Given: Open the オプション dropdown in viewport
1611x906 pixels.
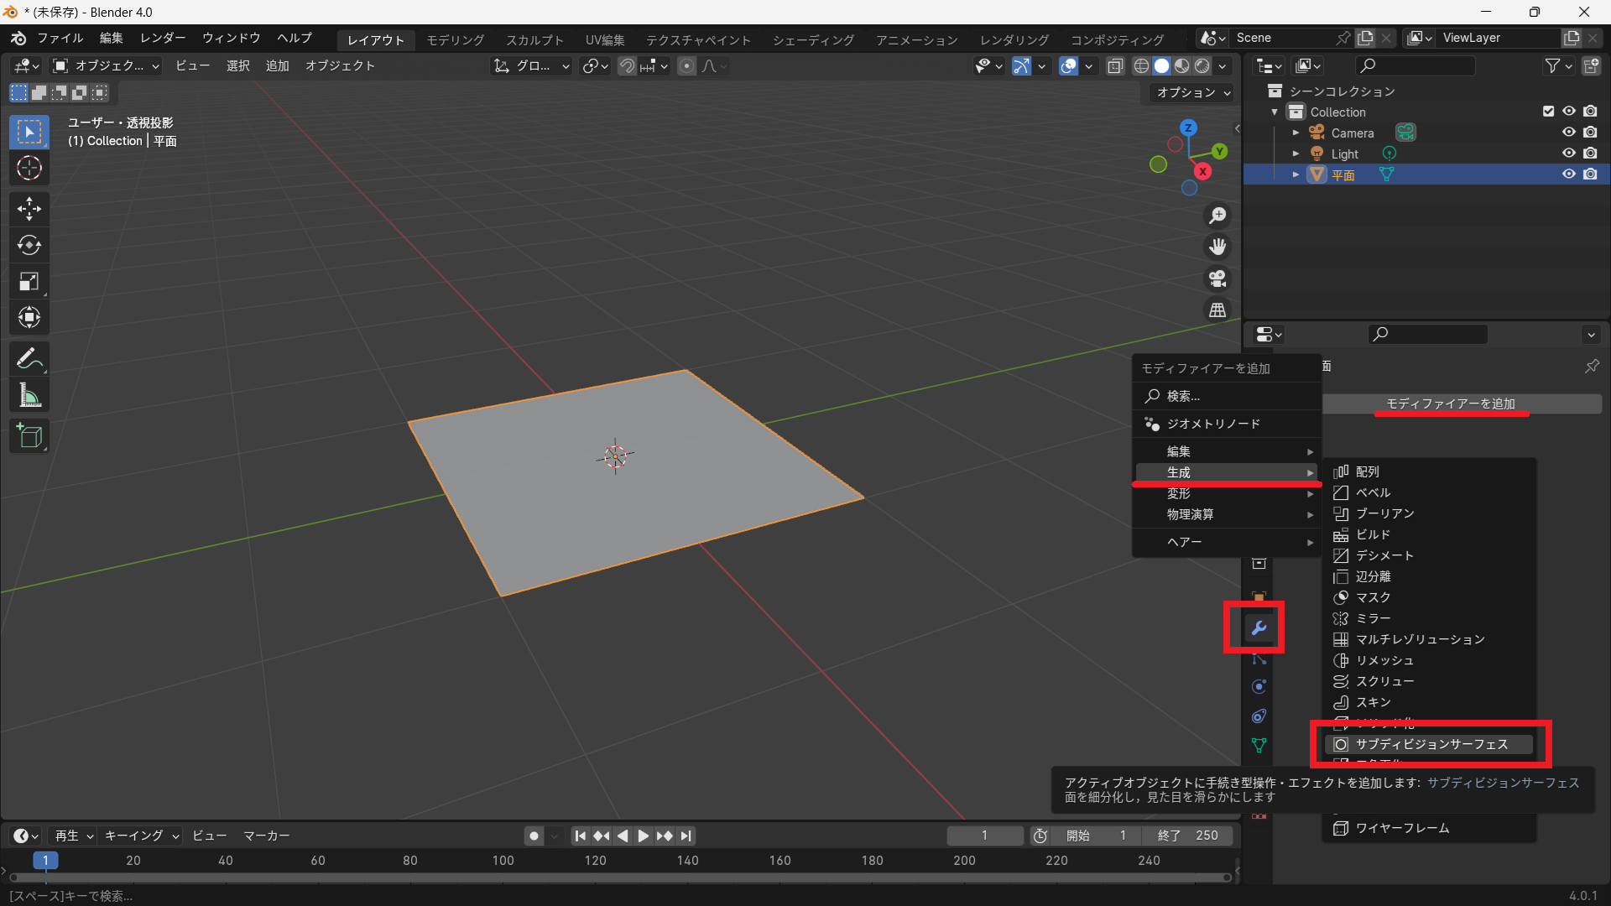Looking at the screenshot, I should point(1193,92).
